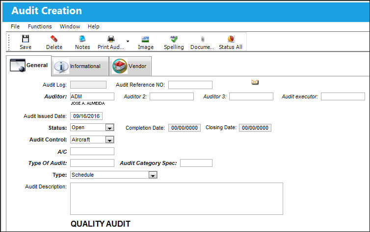Screen dimensions: 370x232
Task: Click the Completion Date field
Action: click(185, 128)
